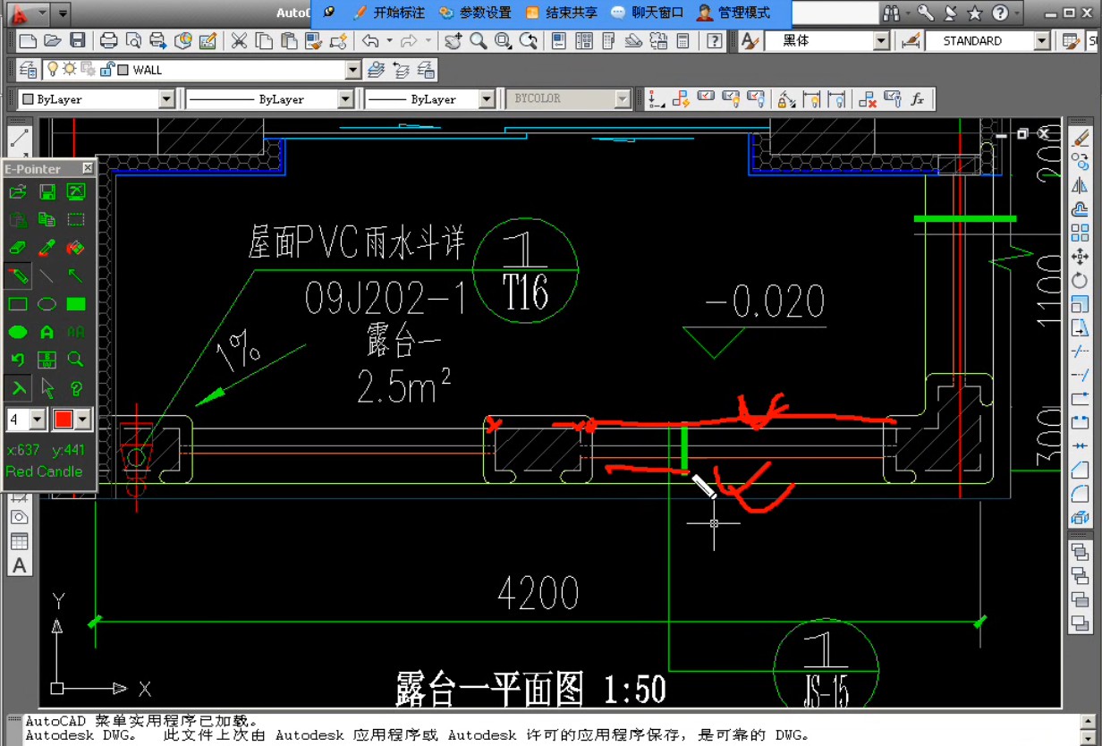Open 聊天窗口 in the sharing bar
Viewport: 1102px width, 746px height.
647,13
